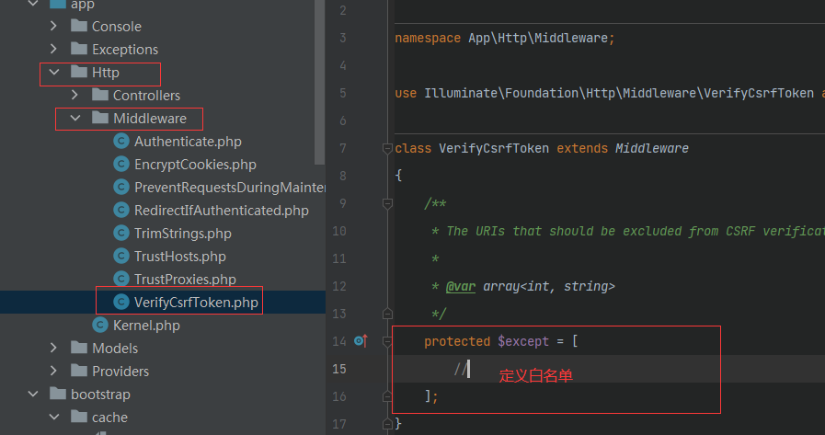Collapse the cache folder chevron
825x435 pixels.
(54, 418)
